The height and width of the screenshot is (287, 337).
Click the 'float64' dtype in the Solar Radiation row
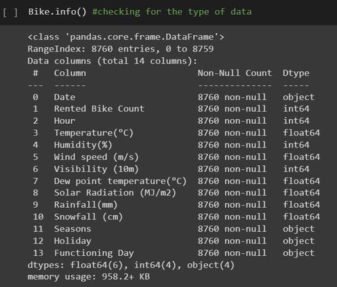(301, 193)
